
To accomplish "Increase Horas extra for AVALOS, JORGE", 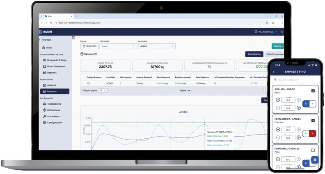I will 298,108.
